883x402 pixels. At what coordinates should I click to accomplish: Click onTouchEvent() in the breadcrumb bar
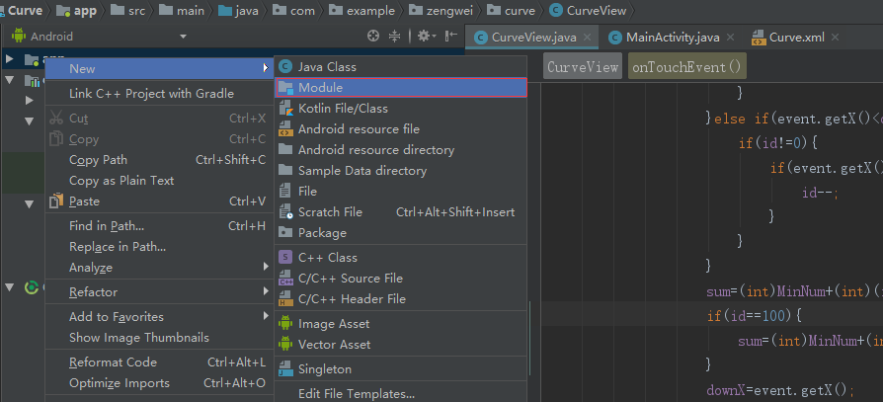point(687,67)
